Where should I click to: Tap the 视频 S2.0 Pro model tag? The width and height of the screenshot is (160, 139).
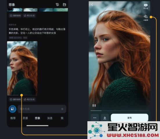(x=15, y=38)
